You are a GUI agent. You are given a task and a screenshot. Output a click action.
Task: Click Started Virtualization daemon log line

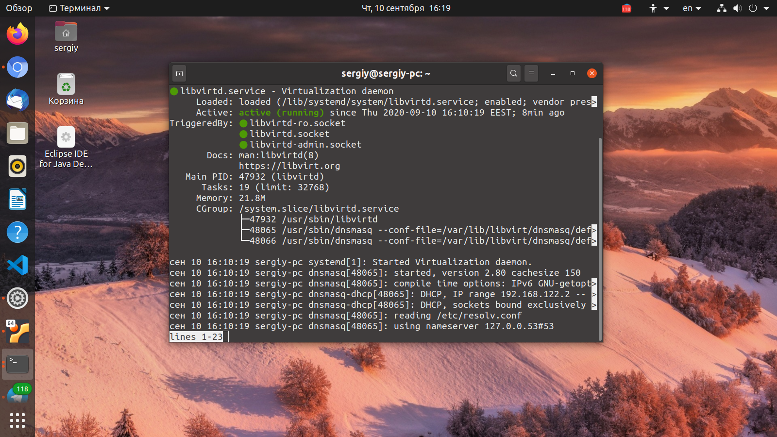tap(351, 262)
